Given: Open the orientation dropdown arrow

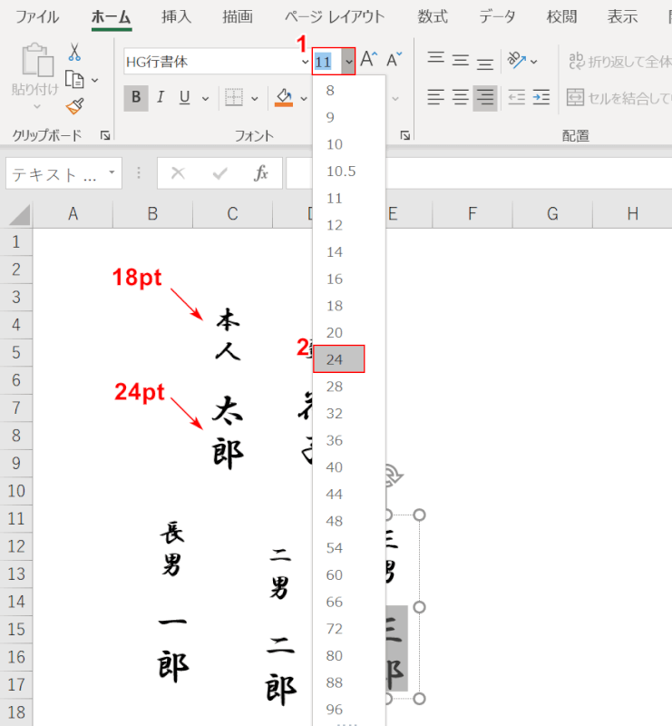Looking at the screenshot, I should pyautogui.click(x=533, y=61).
